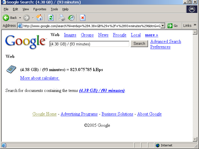
Task: Click the Links toolbar label
Action: point(187,26)
